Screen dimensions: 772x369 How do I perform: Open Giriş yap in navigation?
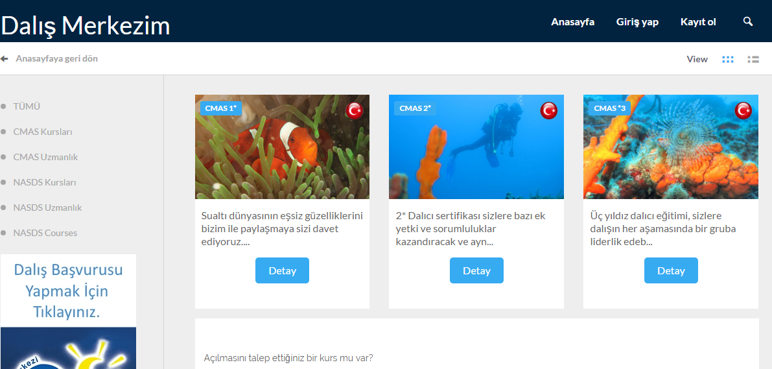coord(637,22)
